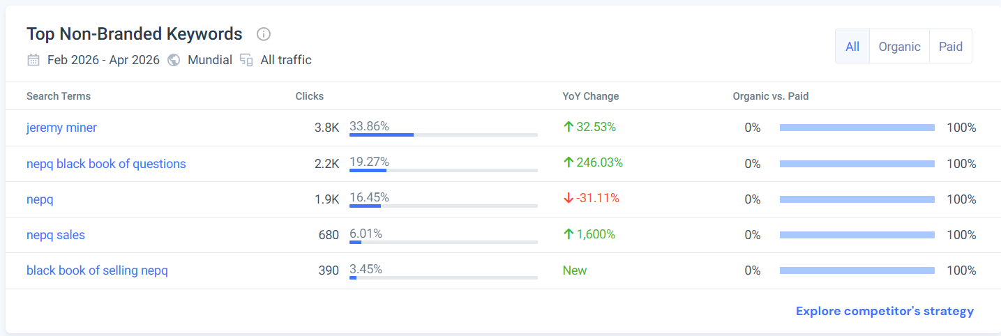Select the All tab
This screenshot has height=336, width=1001.
coord(852,47)
